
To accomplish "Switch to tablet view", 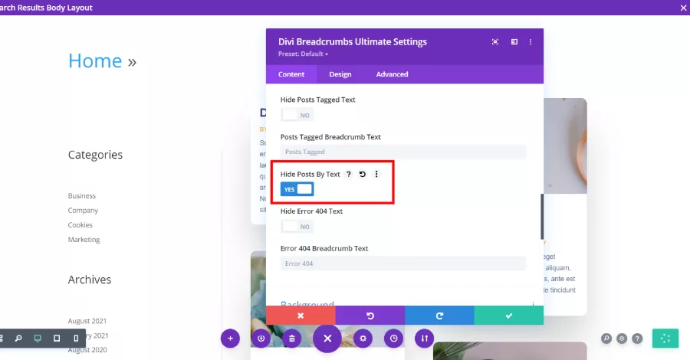I will pos(57,338).
